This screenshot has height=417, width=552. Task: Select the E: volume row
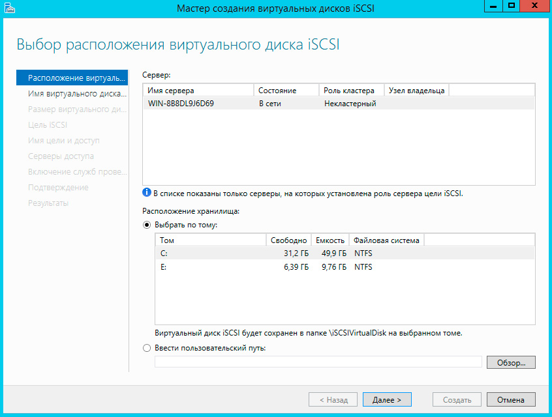pos(345,267)
